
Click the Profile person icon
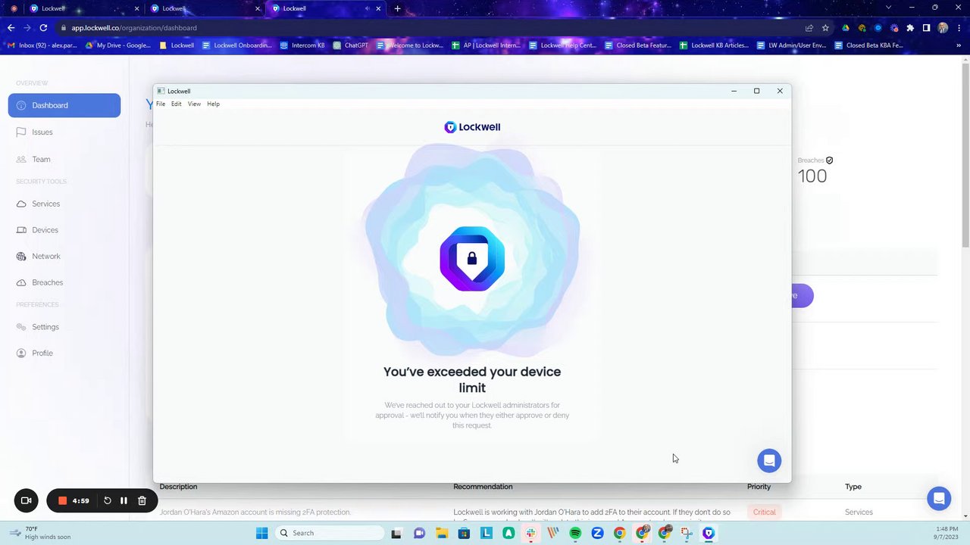tap(21, 353)
